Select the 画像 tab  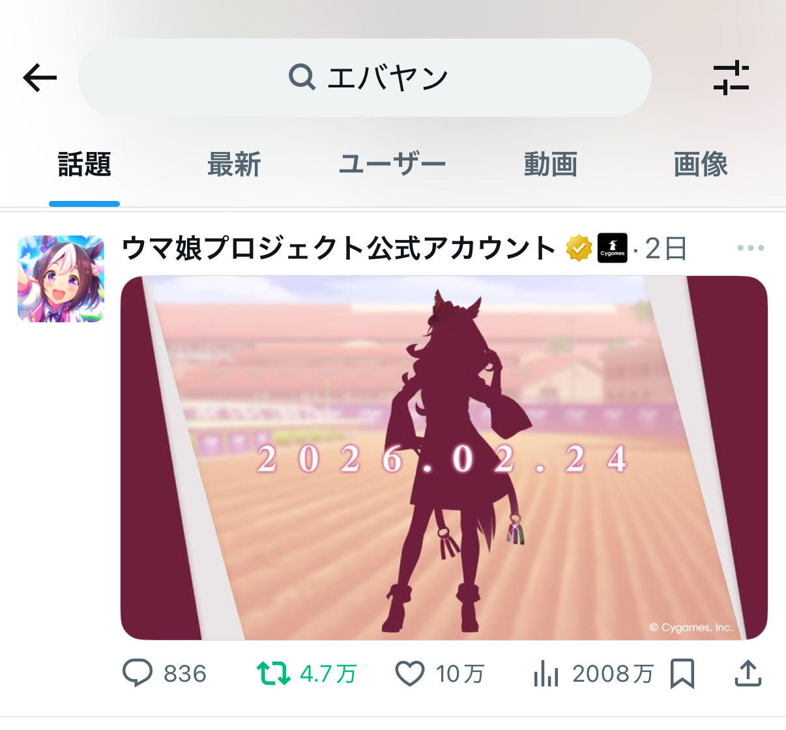click(701, 164)
